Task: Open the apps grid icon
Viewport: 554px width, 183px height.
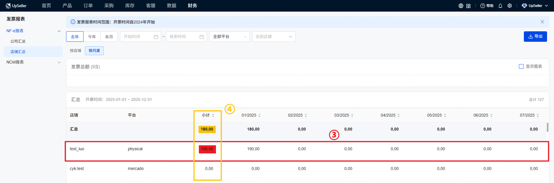Action: [468, 6]
